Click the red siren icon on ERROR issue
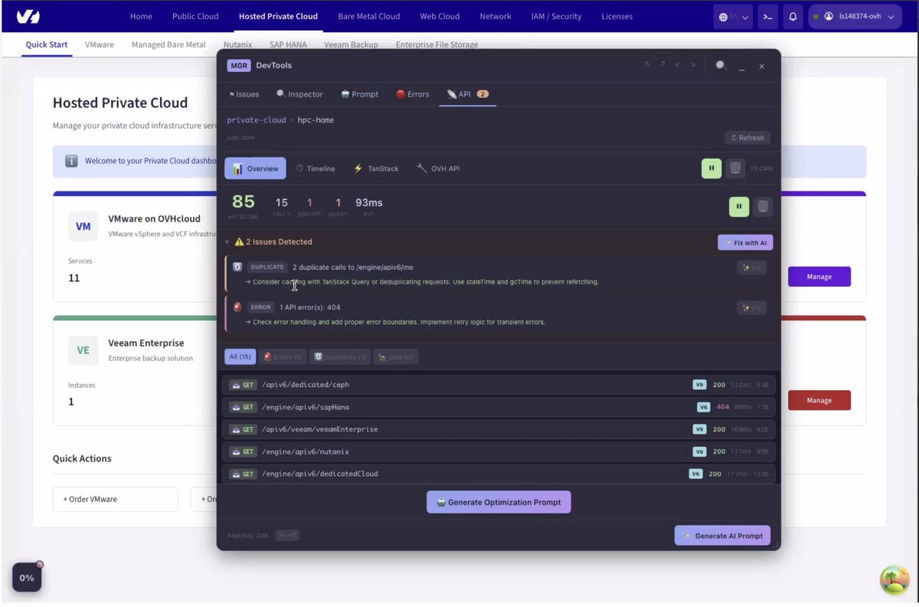 237,307
